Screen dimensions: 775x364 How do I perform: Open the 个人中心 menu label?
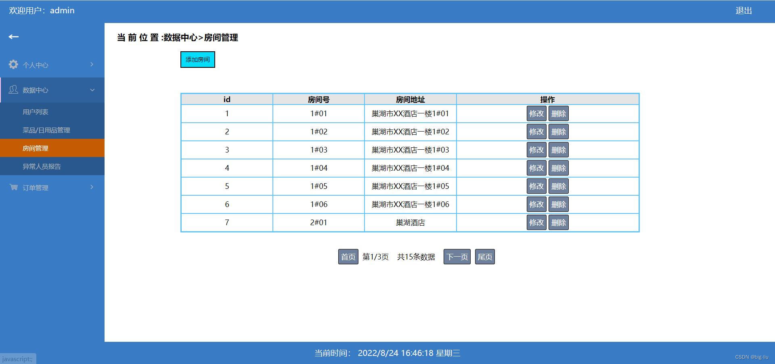click(x=36, y=65)
